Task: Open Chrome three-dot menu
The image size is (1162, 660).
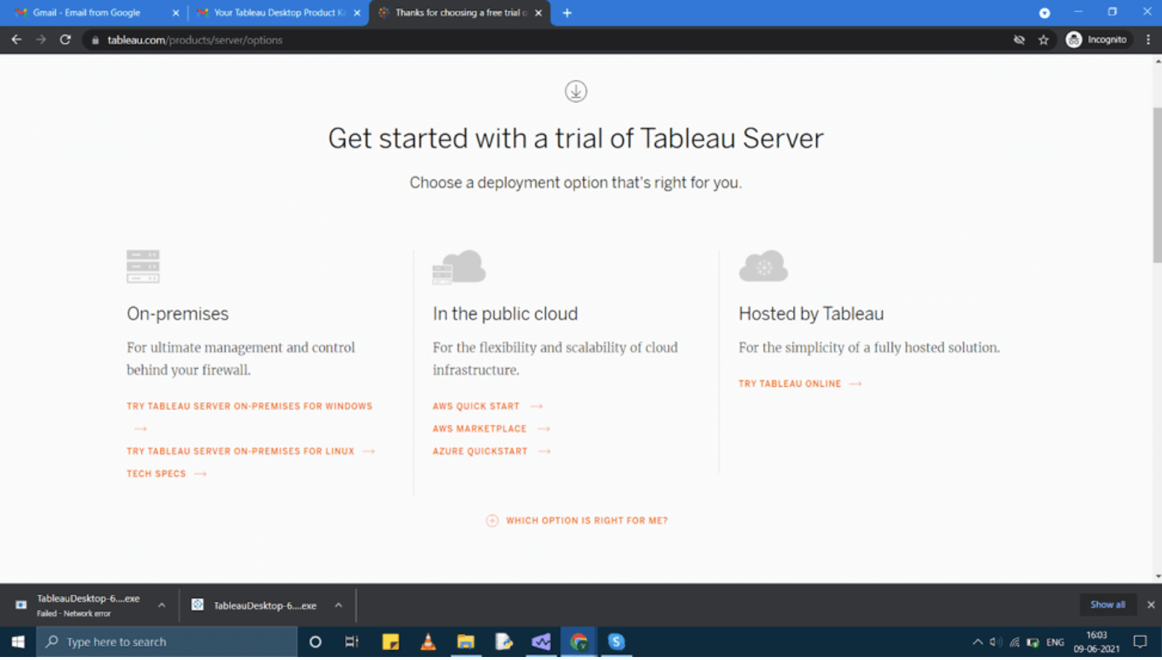Action: click(x=1149, y=40)
